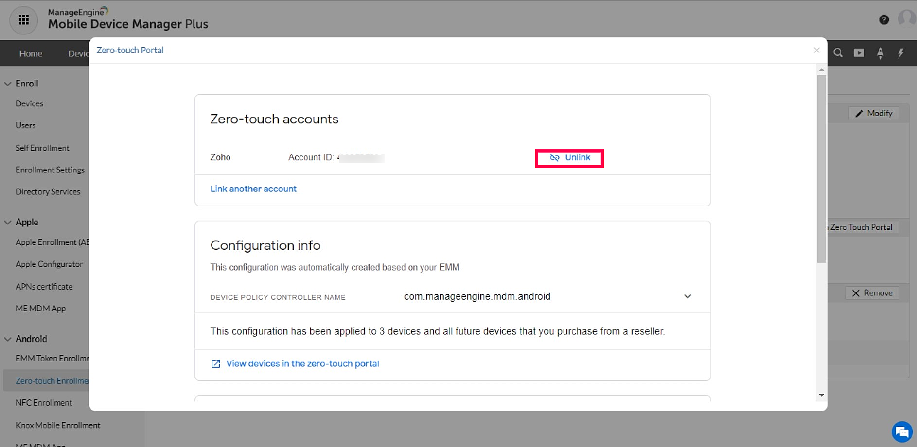Click the Configuration info heading
Screen dimensions: 917x447
tap(265, 245)
